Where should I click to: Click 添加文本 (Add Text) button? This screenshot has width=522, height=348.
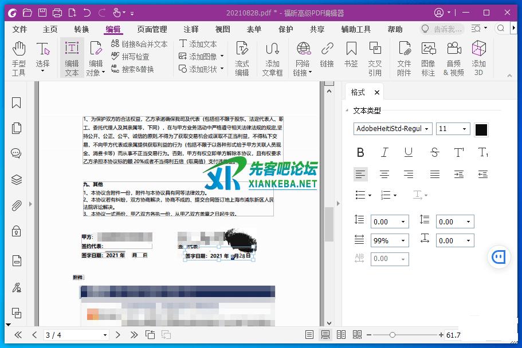coord(198,43)
